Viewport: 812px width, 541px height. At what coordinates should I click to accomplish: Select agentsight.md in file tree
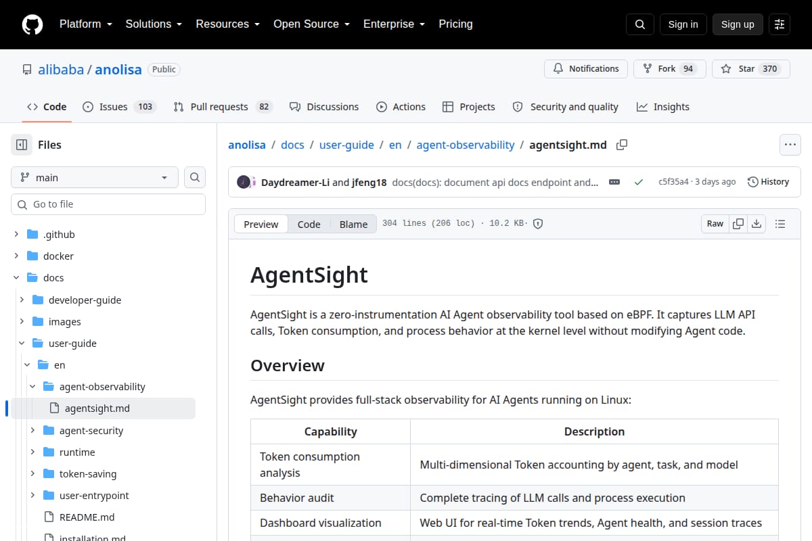click(97, 408)
